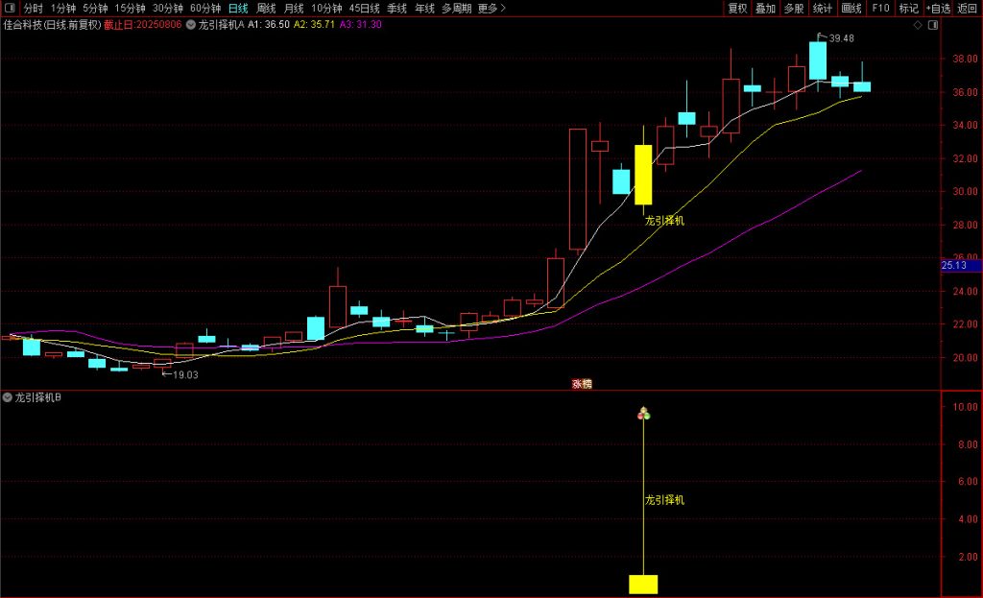Click the 返回 back button
This screenshot has width=983, height=598.
pos(968,9)
